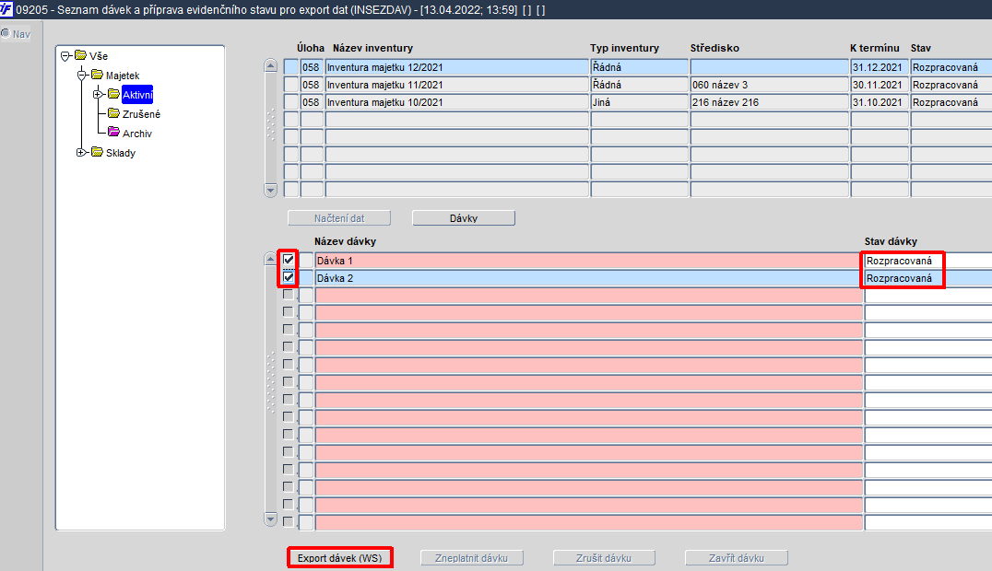Click the Export dávek (WS) button

pyautogui.click(x=340, y=558)
